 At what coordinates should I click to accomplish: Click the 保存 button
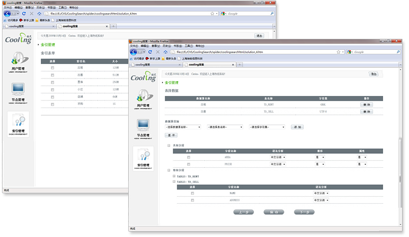[274, 212]
